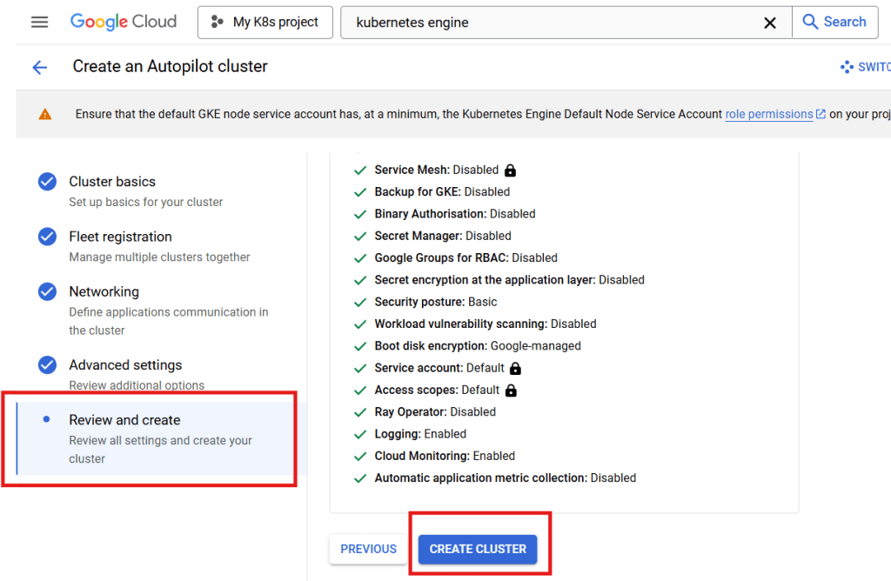Open the My K8s project selector
The width and height of the screenshot is (891, 581).
click(x=265, y=22)
